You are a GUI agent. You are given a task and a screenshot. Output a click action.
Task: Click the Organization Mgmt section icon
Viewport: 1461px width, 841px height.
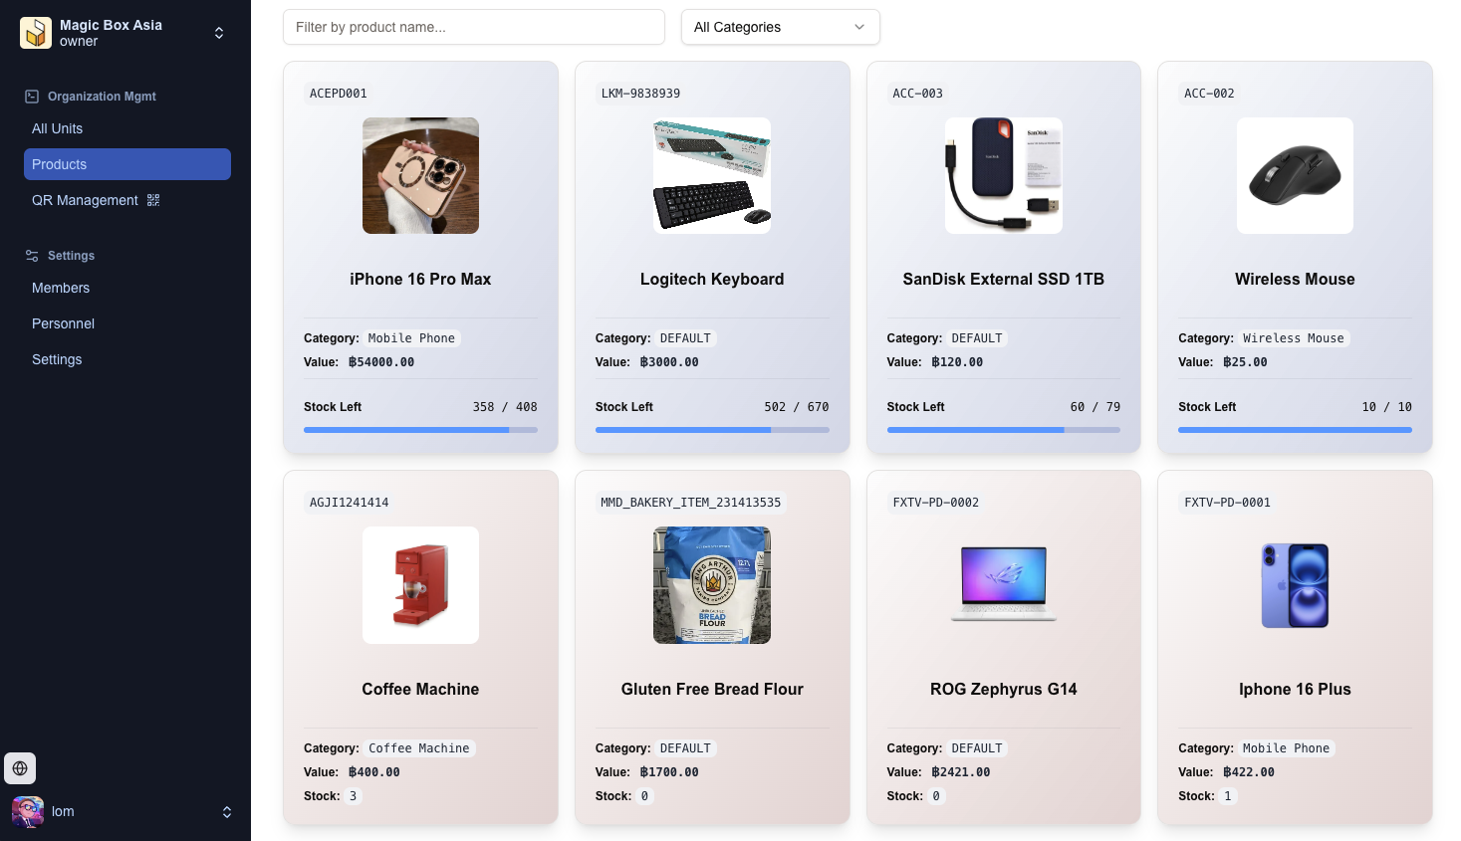pos(32,97)
